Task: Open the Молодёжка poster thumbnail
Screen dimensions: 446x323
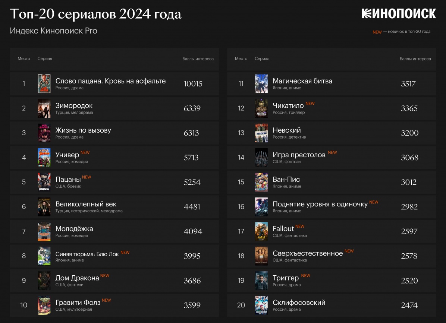Action: point(44,231)
